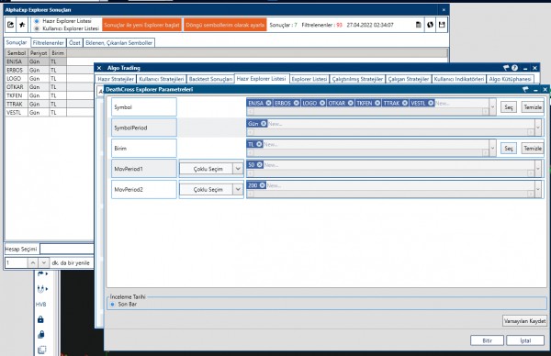Remove the ENJSA symbol tag
Viewport: 551px width, 356px height.
coord(268,103)
